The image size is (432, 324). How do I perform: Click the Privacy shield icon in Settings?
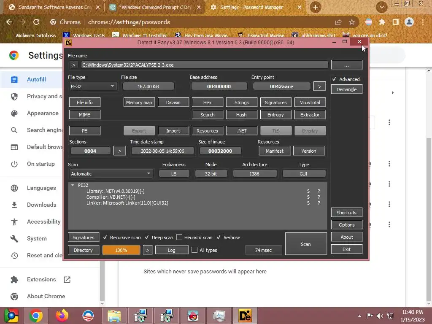(14, 96)
